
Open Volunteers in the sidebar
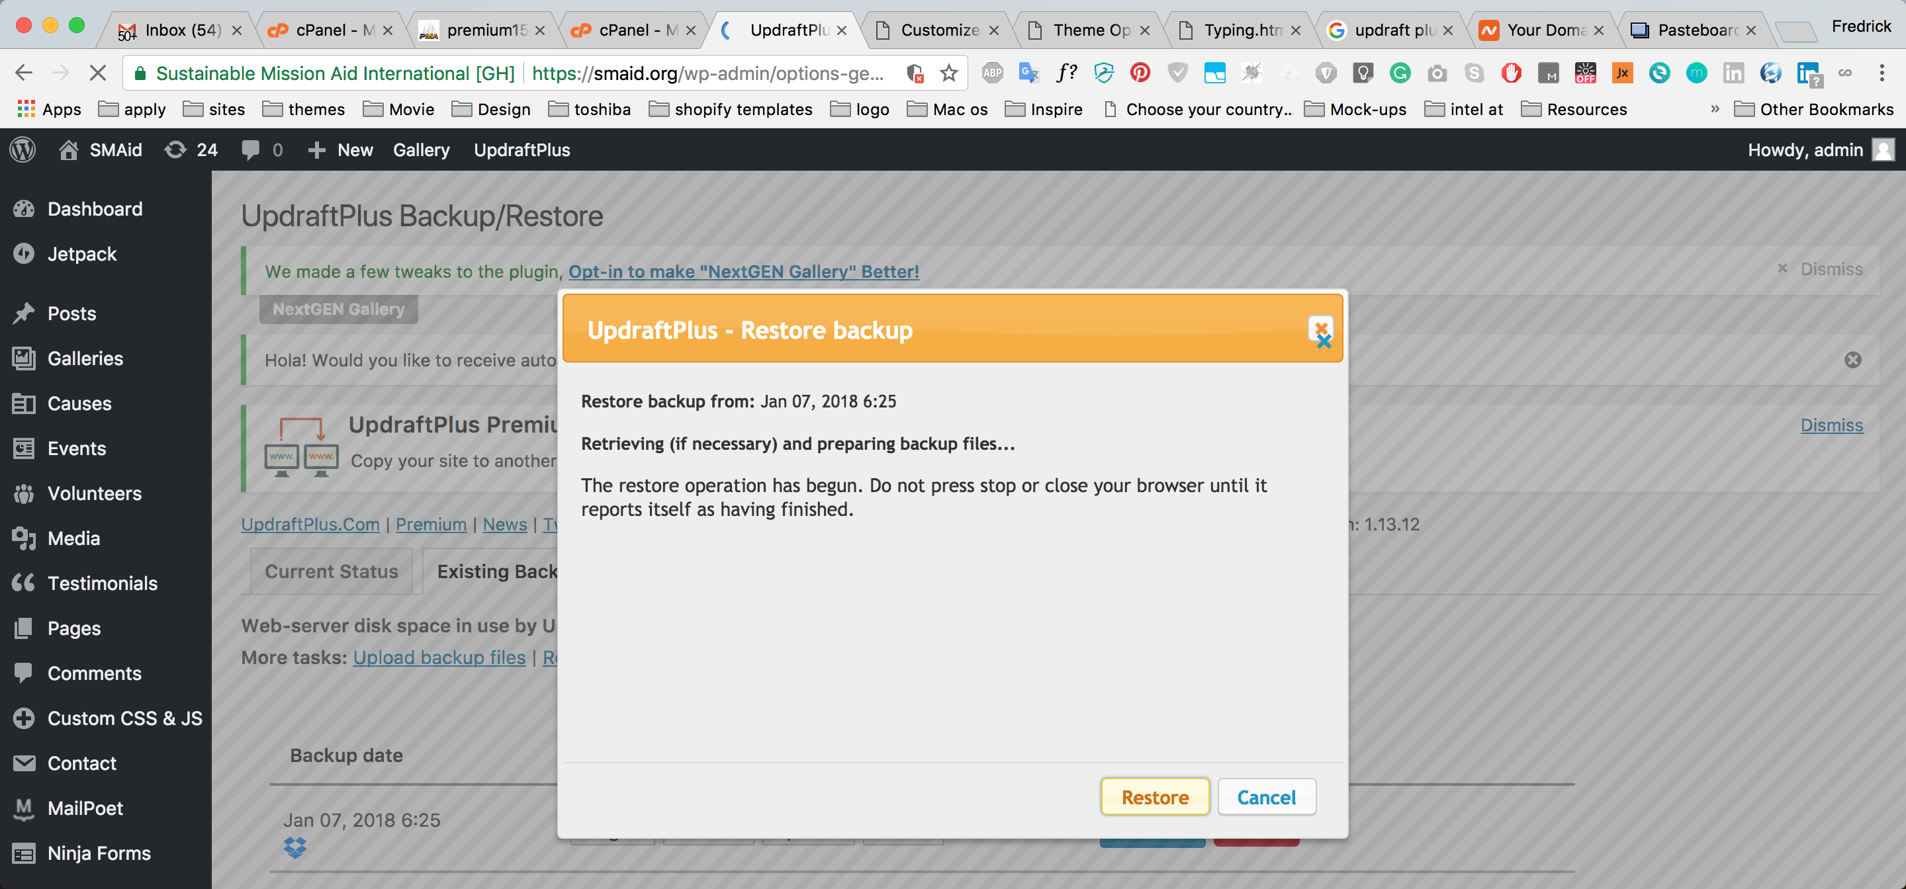coord(94,493)
